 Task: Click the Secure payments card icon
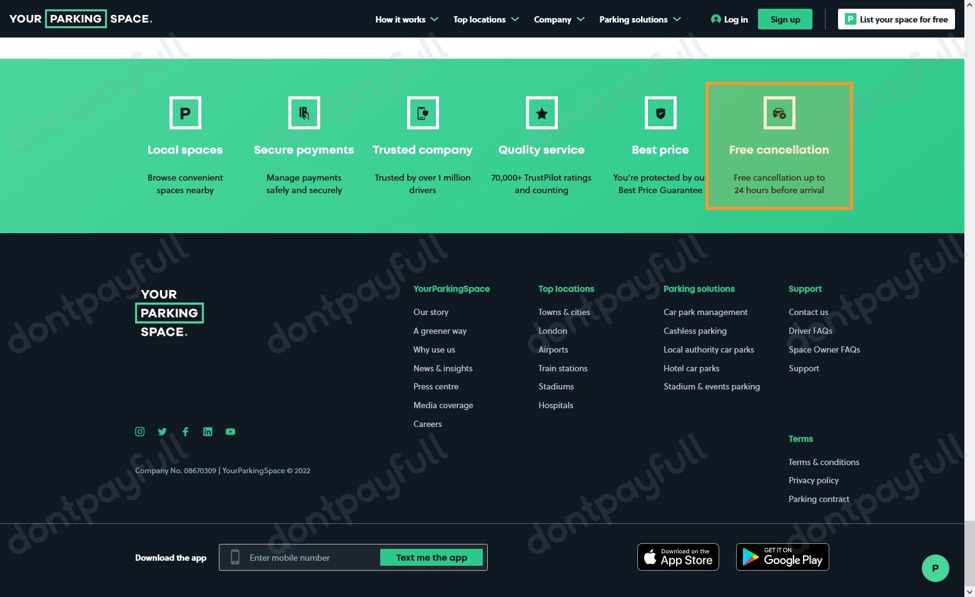pyautogui.click(x=304, y=113)
